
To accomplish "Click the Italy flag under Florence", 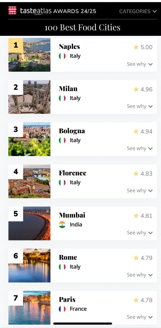I will pyautogui.click(x=62, y=183).
